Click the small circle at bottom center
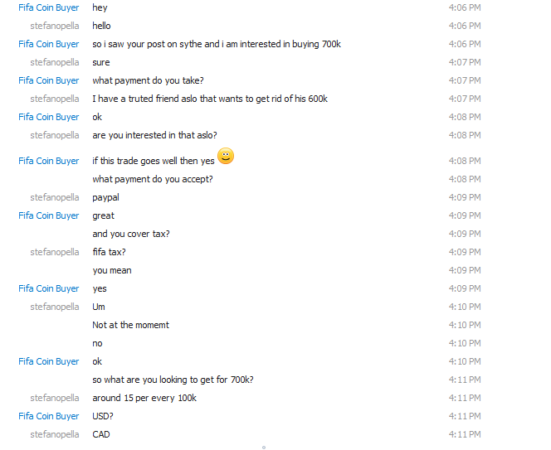Viewport: 551px width, 450px height. tap(264, 448)
